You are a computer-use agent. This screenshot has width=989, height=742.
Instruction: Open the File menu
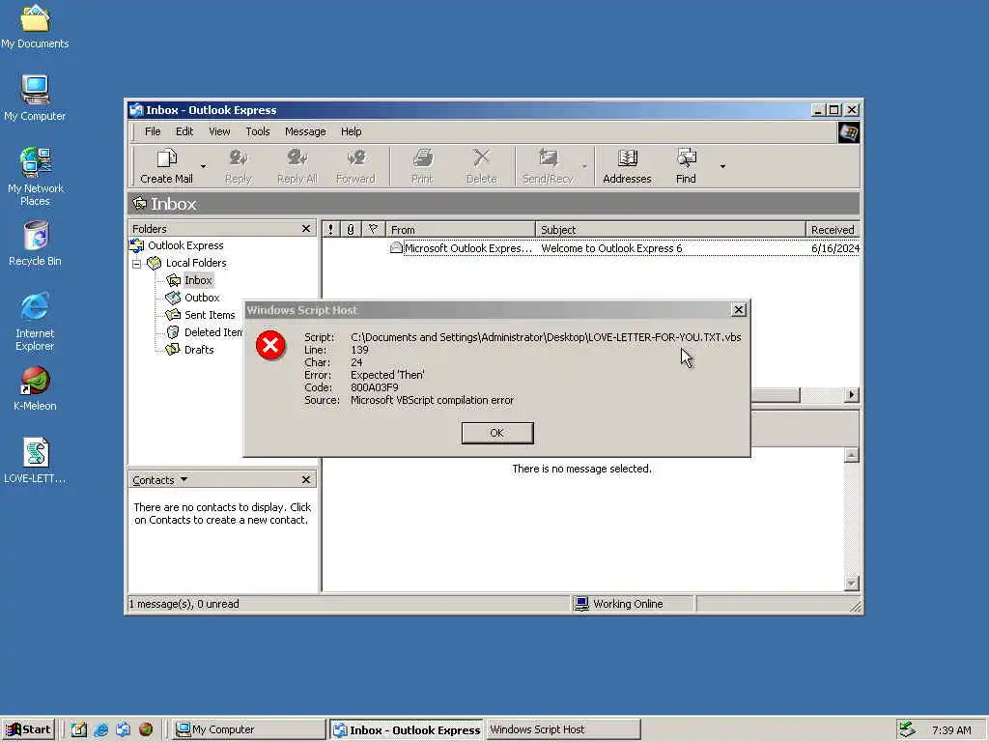[153, 131]
